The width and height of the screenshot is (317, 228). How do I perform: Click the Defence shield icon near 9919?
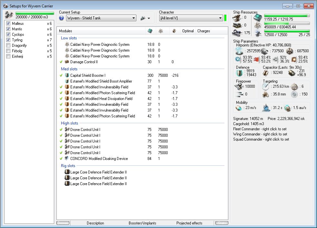(x=240, y=73)
